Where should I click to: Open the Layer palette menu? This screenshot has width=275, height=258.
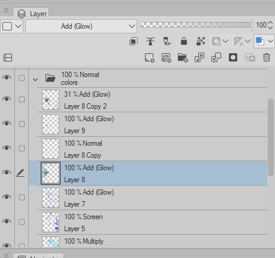6,10
